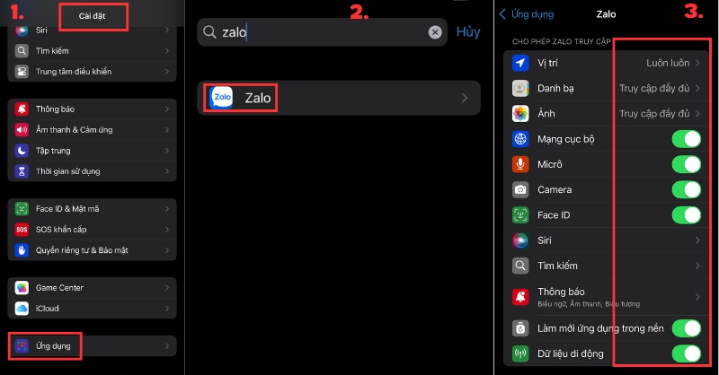Turn off Dữ liệu di động switch

(687, 353)
